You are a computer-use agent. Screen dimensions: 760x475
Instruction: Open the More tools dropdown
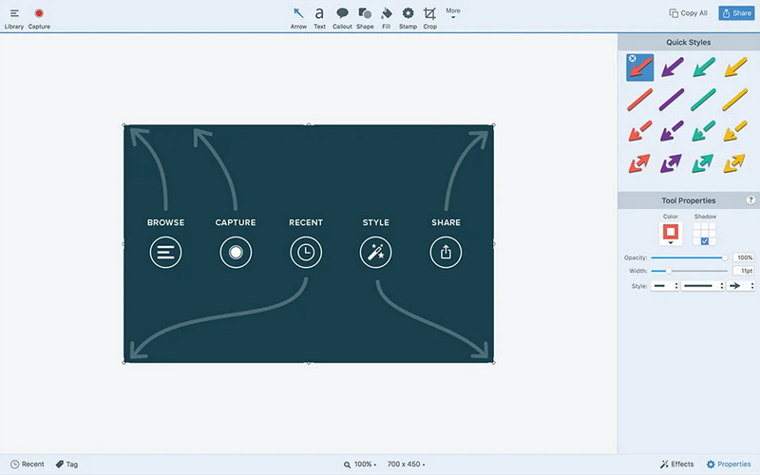click(453, 13)
